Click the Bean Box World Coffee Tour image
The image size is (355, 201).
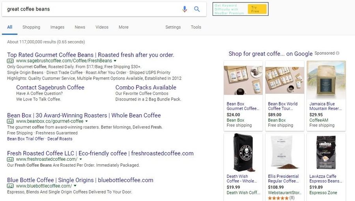[284, 80]
